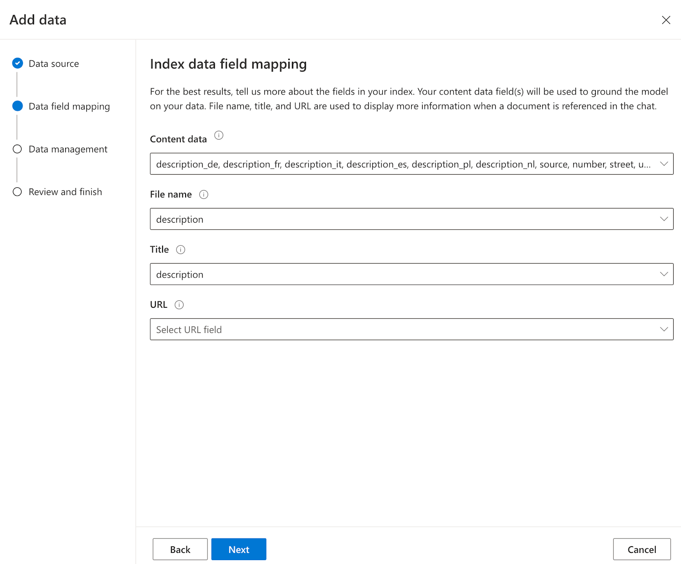Viewport: 681px width, 564px height.
Task: Click Review and finish step circle
Action: tap(17, 192)
